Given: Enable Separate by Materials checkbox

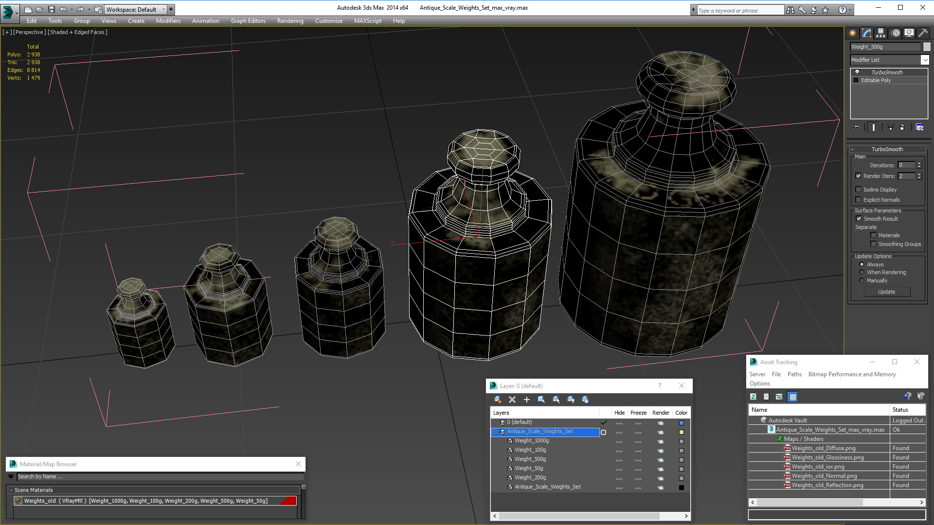Looking at the screenshot, I should coord(873,235).
